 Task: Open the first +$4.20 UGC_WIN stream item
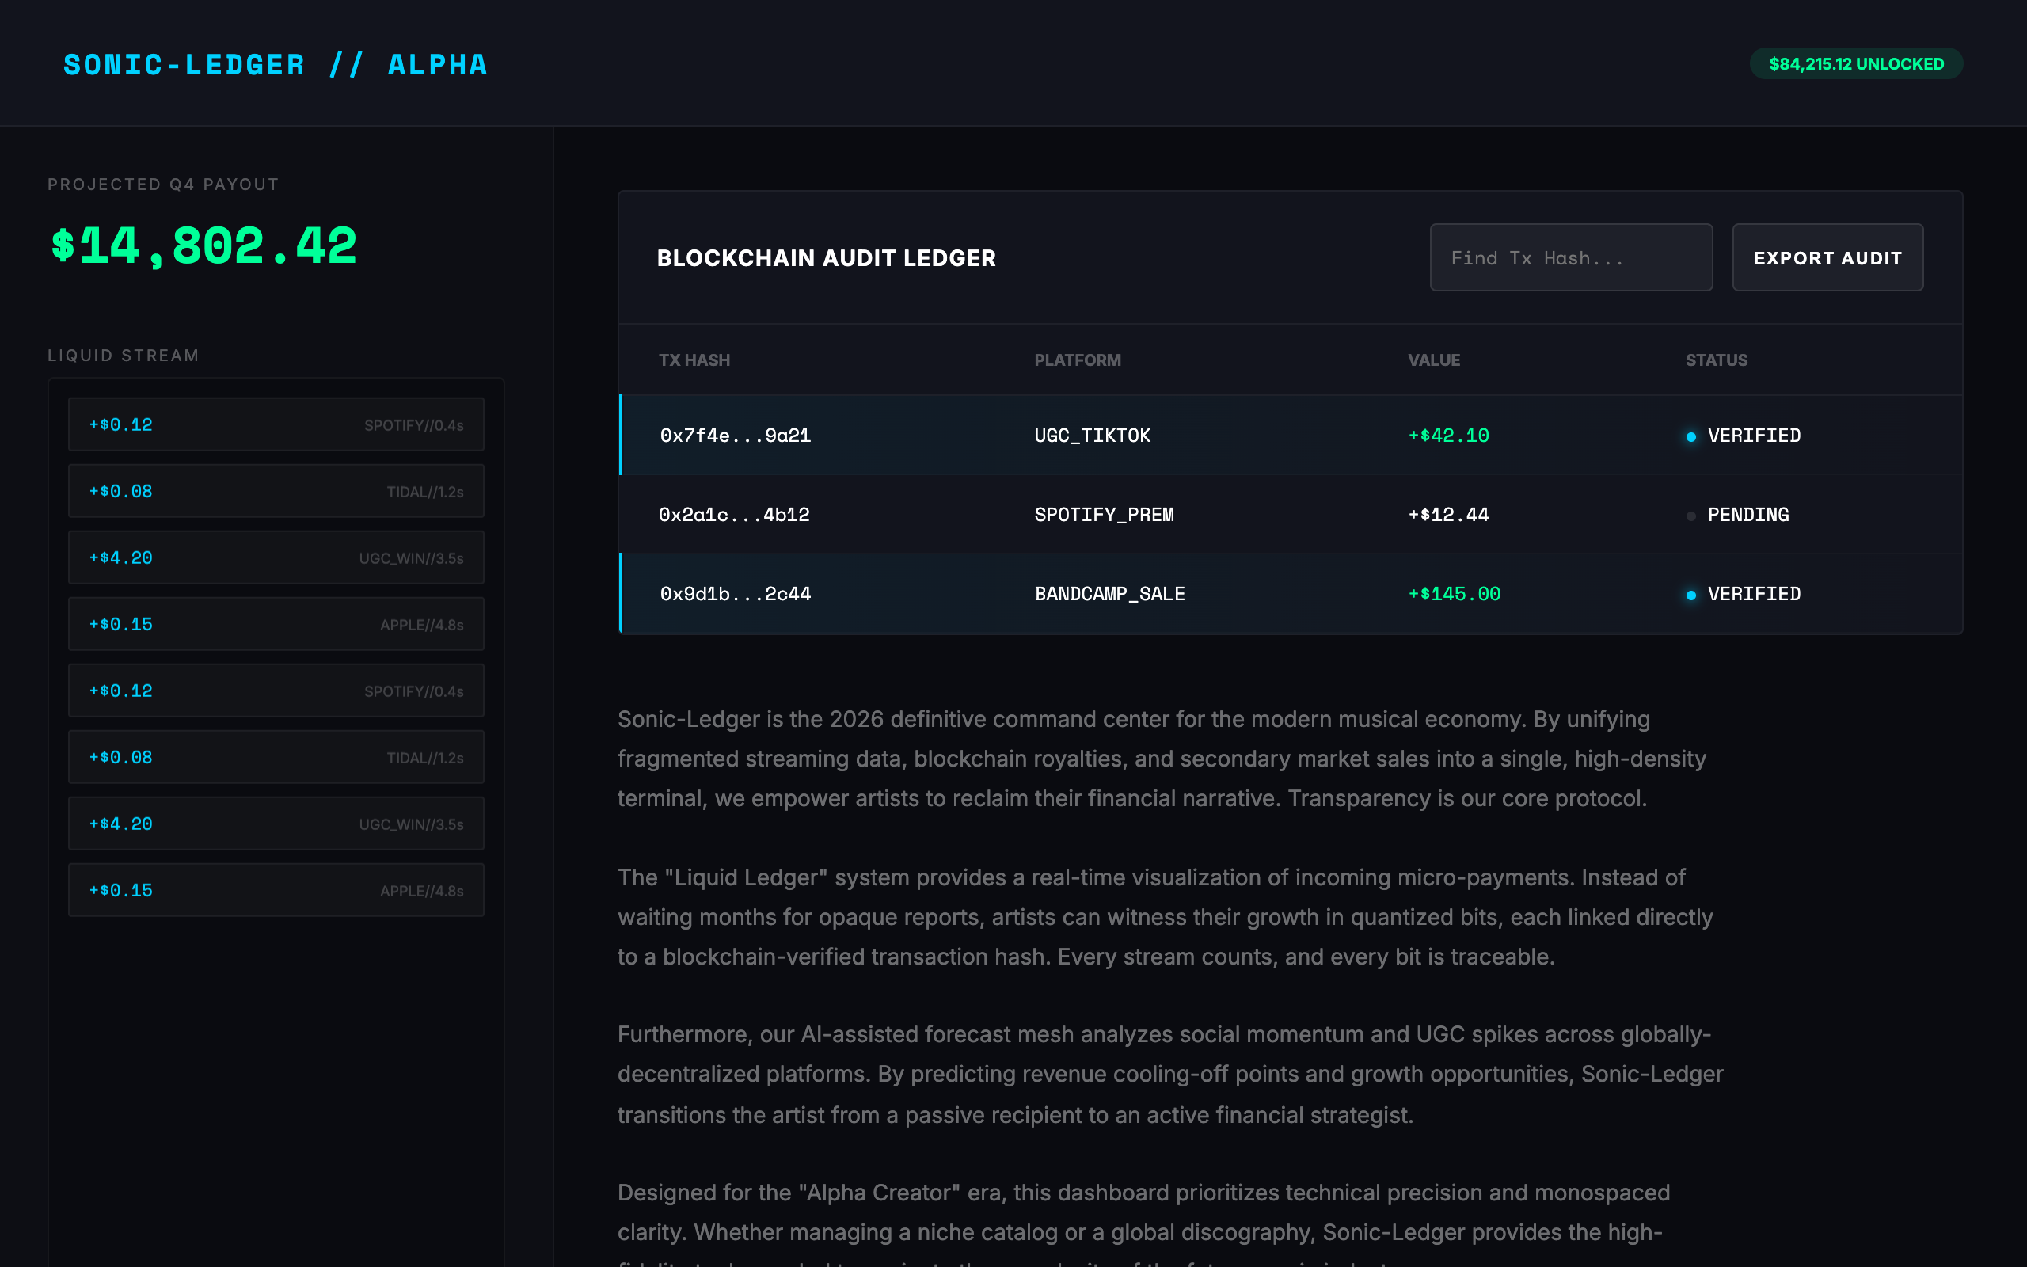276,557
